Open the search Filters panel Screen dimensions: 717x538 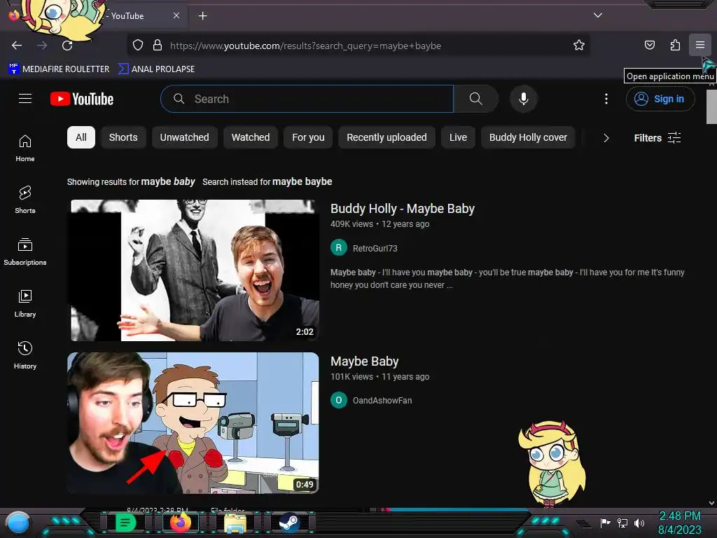[657, 138]
